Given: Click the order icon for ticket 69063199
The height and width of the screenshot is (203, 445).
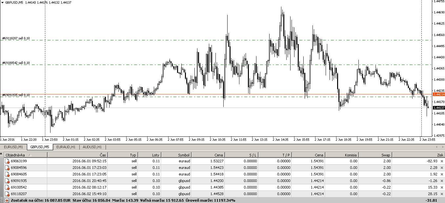Looking at the screenshot, I should click(x=7, y=161).
